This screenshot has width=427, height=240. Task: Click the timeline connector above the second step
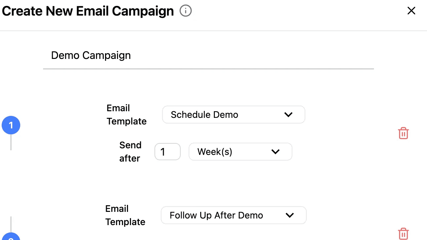11,224
